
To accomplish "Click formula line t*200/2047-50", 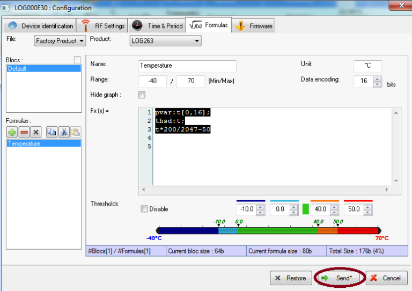I will (182, 129).
